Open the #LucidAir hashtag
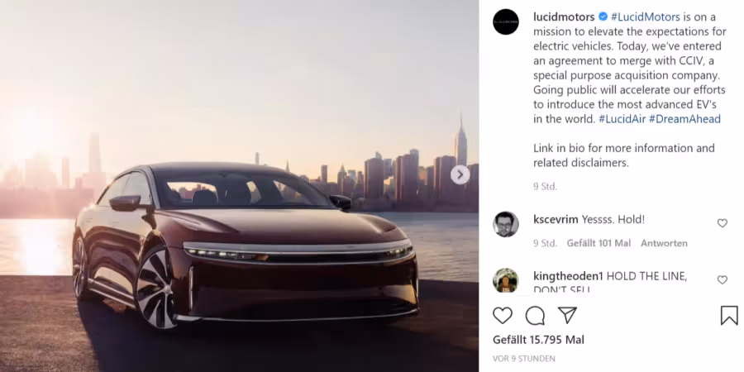744x372 pixels. tap(622, 119)
